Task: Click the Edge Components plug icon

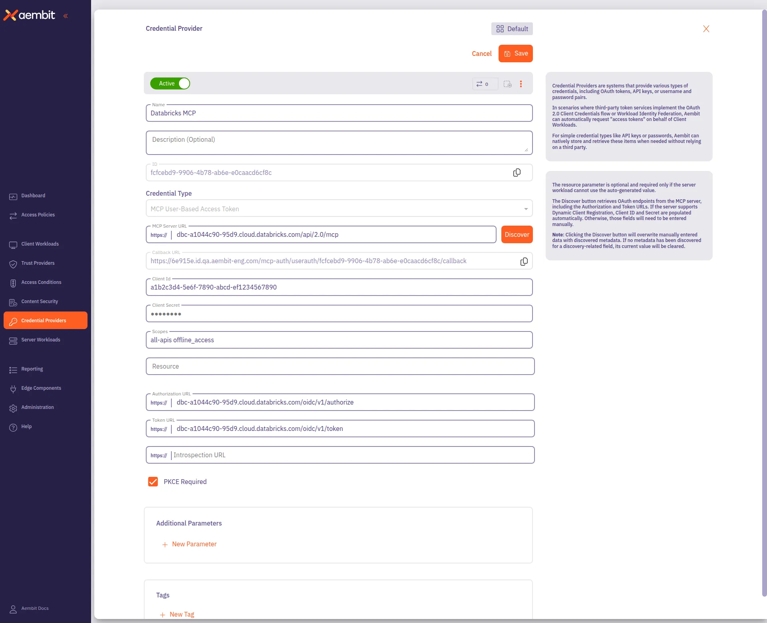Action: 13,389
